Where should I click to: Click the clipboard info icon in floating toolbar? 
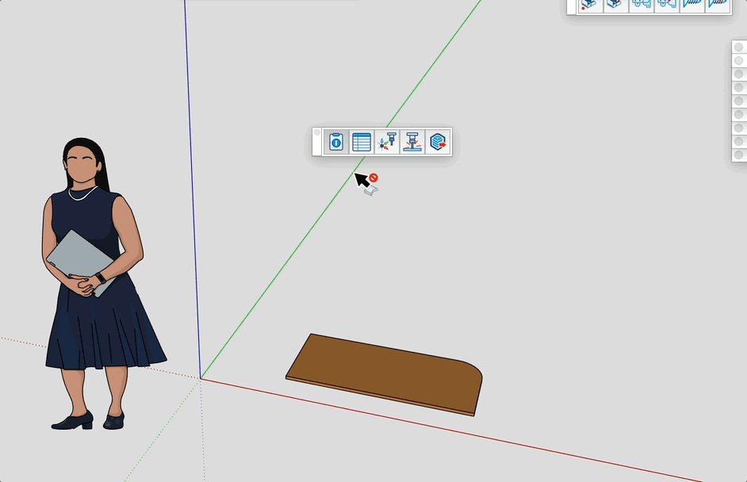click(336, 142)
